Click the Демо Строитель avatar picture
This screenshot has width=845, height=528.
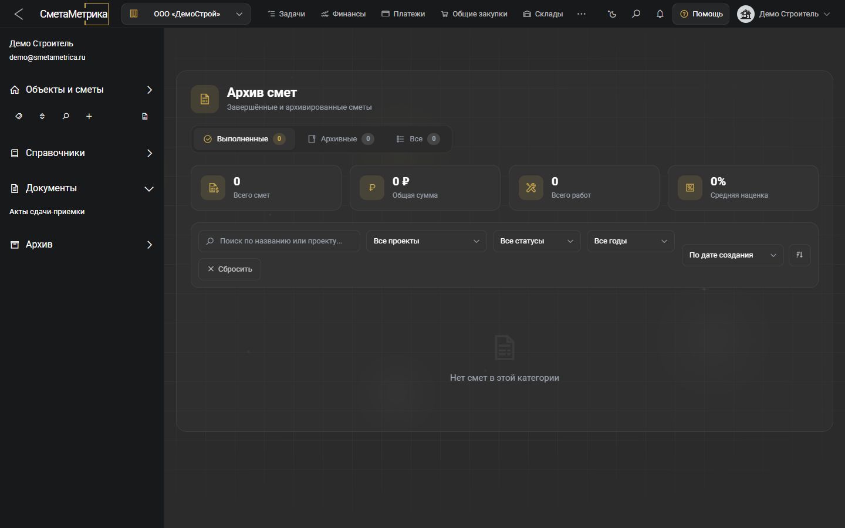[746, 14]
